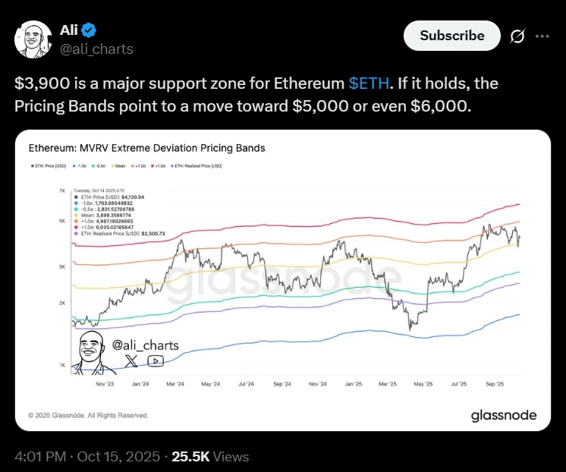Click the YouTube icon in chart watermark
This screenshot has width=566, height=472.
click(x=156, y=361)
